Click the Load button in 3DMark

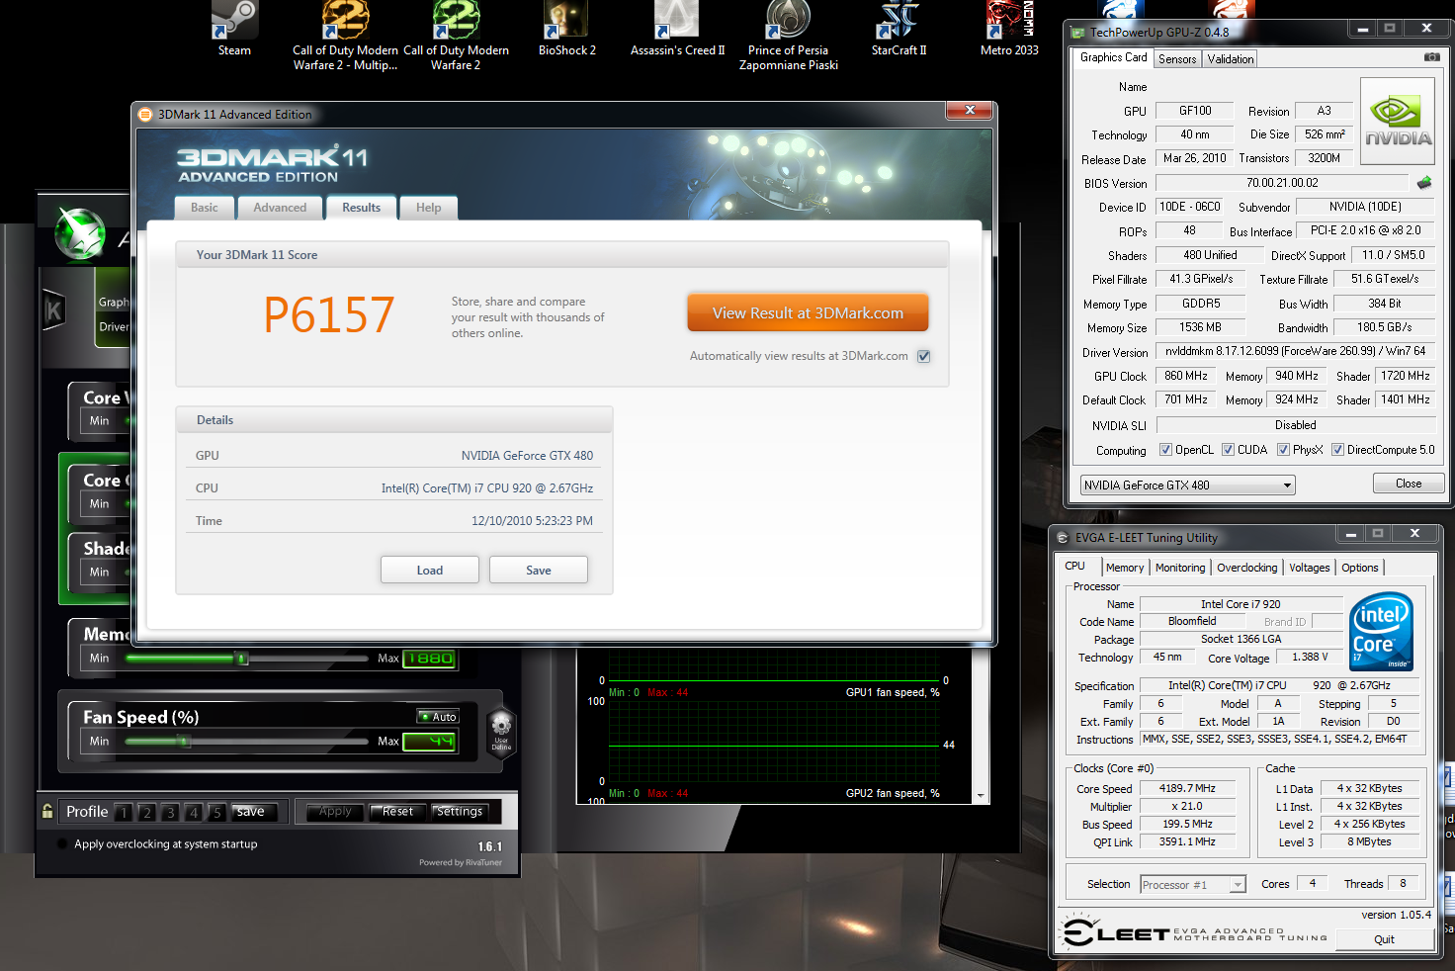[x=430, y=570]
